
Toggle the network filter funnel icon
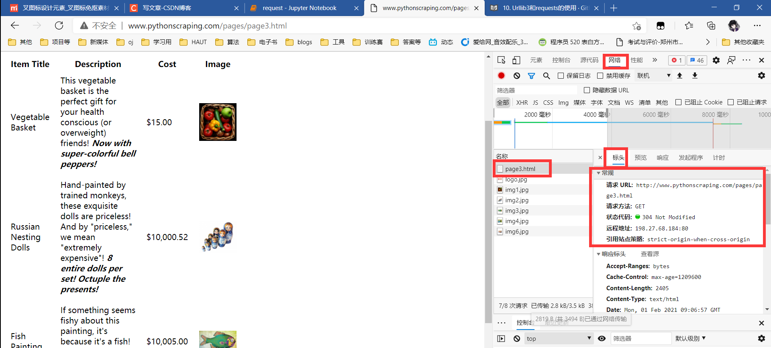(531, 75)
